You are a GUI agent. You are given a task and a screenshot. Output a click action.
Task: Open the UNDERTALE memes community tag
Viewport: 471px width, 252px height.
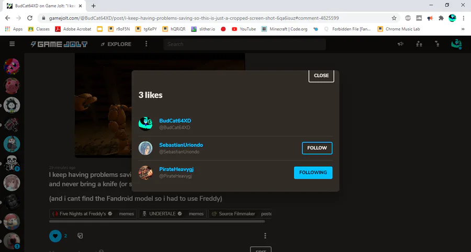click(x=173, y=214)
